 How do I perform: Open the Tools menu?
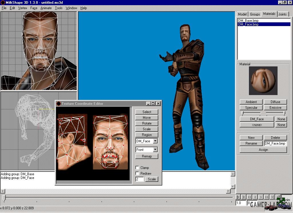click(59, 8)
